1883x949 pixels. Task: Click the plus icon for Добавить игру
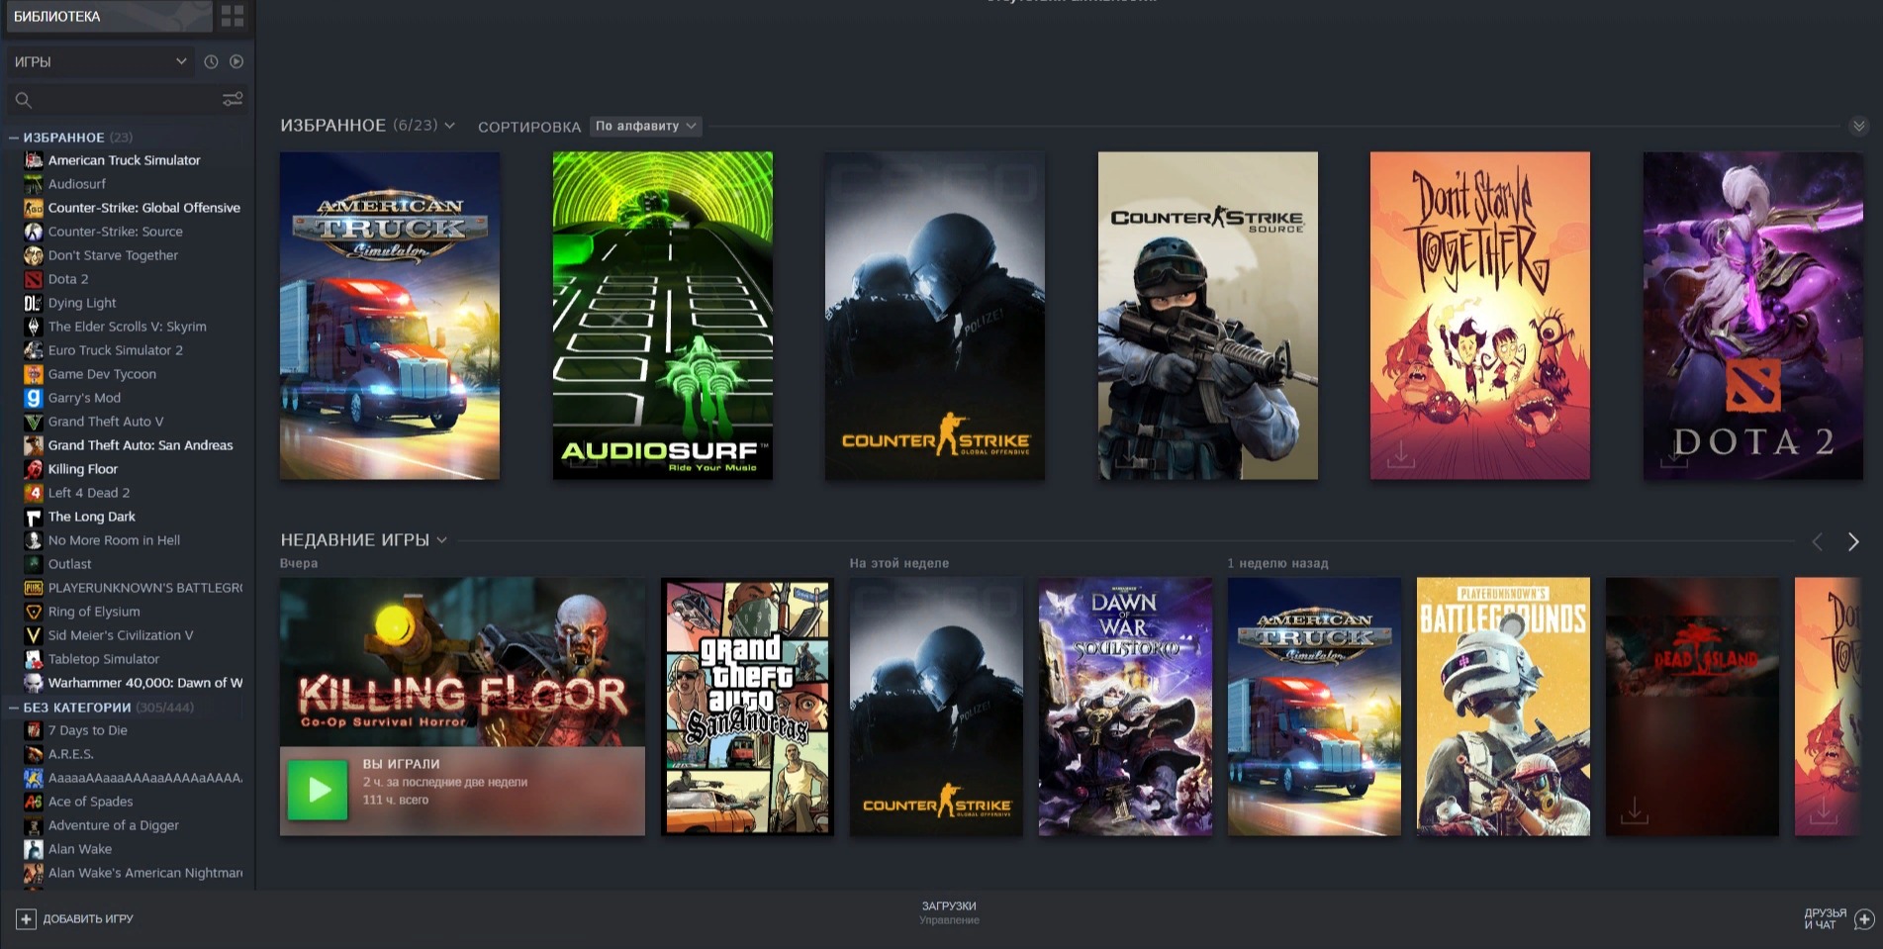pos(26,919)
